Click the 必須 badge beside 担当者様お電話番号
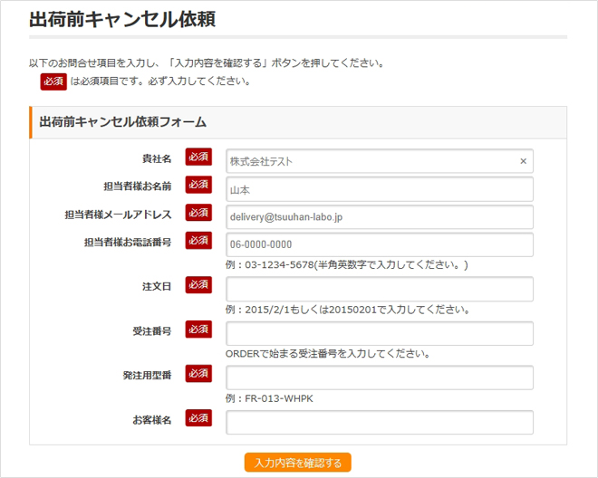Screen dimensions: 598x478 (198, 241)
